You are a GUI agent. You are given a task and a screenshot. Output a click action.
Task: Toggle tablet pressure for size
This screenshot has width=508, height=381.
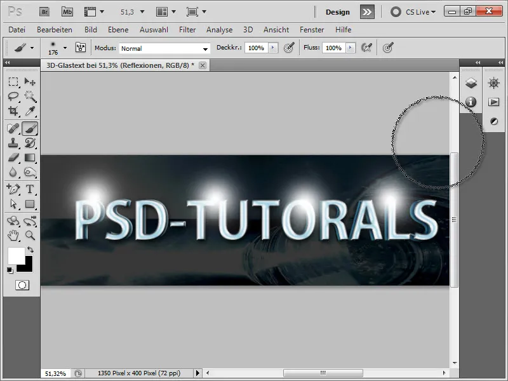(x=388, y=48)
